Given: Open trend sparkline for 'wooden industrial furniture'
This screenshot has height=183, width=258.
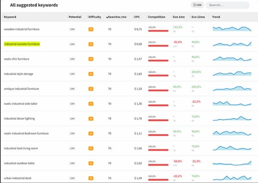Looking at the screenshot, I should click(x=232, y=29).
